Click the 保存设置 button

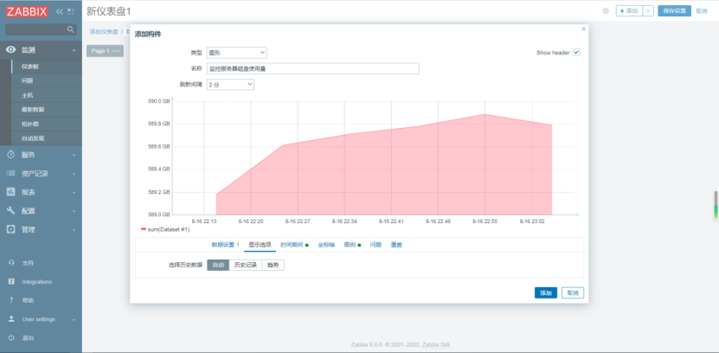[674, 11]
